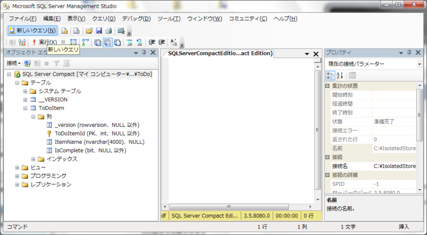Collapse the 接続の詳細 property group
This screenshot has width=427, height=235.
(328, 175)
